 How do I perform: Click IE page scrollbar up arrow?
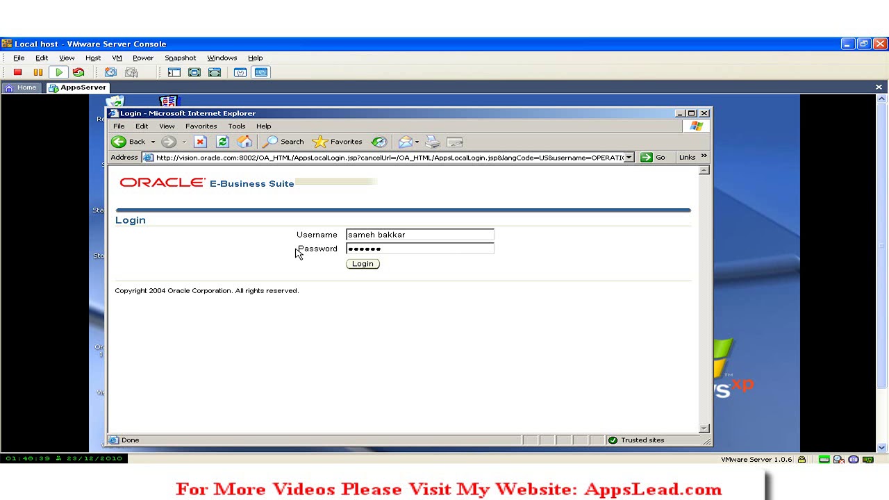[x=704, y=170]
